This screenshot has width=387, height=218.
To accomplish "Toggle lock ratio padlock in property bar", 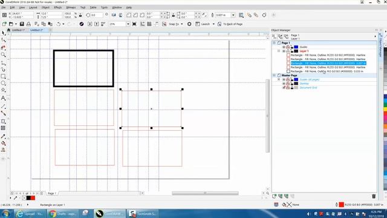I will click(80, 15).
